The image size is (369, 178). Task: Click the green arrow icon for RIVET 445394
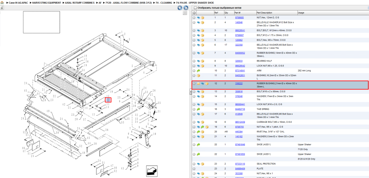point(199,132)
